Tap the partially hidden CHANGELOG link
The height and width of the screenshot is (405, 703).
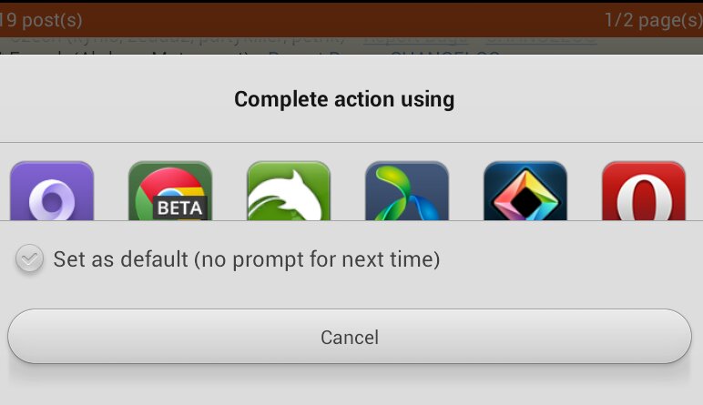pos(444,54)
